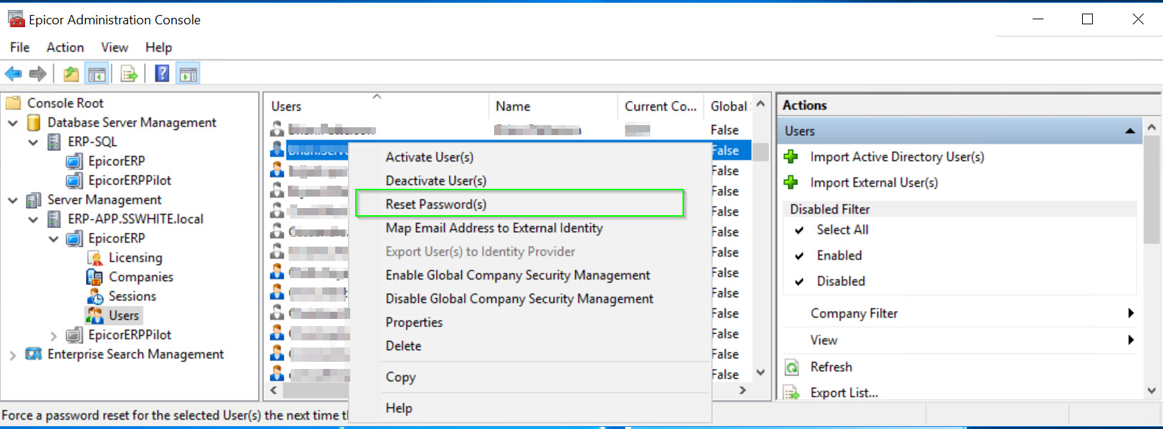Click the Up One Level folder icon
The height and width of the screenshot is (429, 1163).
pos(71,74)
